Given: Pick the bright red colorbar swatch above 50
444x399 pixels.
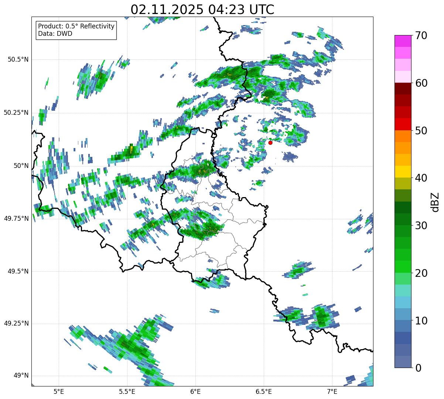Looking at the screenshot, I should pyautogui.click(x=403, y=124).
